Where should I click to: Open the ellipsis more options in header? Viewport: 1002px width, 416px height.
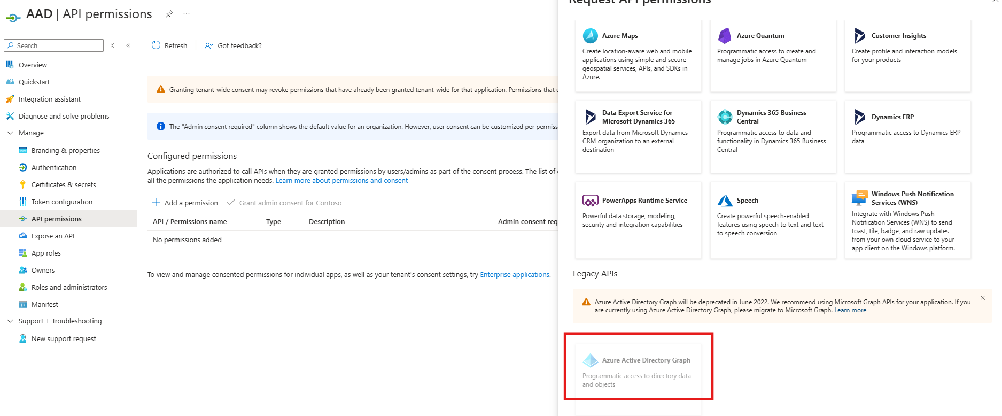coord(187,14)
